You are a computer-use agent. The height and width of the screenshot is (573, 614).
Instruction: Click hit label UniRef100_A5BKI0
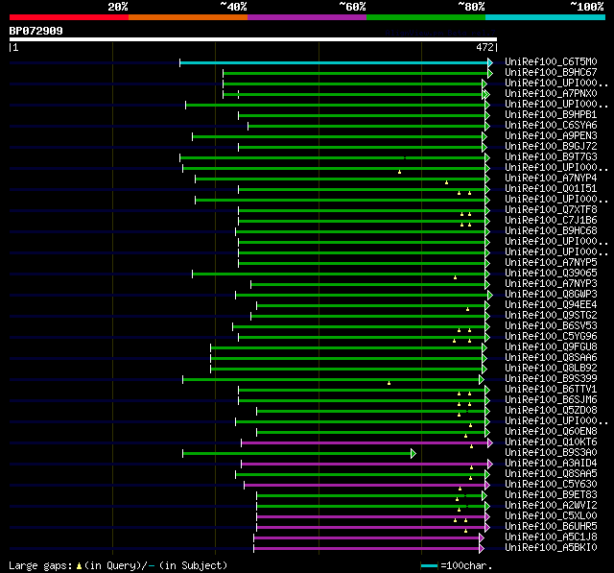[x=551, y=548]
